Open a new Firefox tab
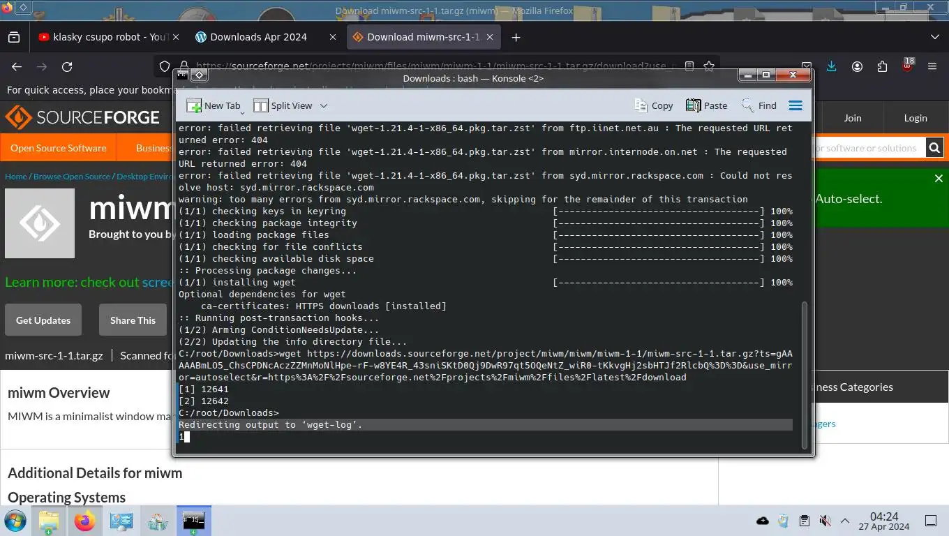Viewport: 949px width, 536px height. [516, 37]
